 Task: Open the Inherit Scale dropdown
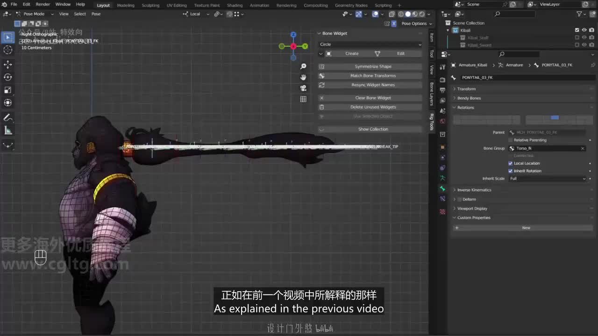click(x=548, y=179)
